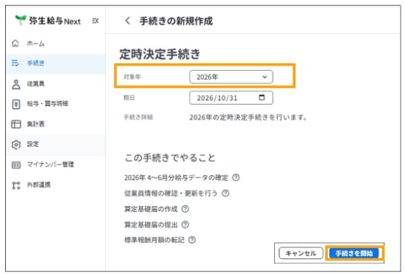405x276 pixels.
Task: Click the 手続き詳細 label
Action: point(138,117)
